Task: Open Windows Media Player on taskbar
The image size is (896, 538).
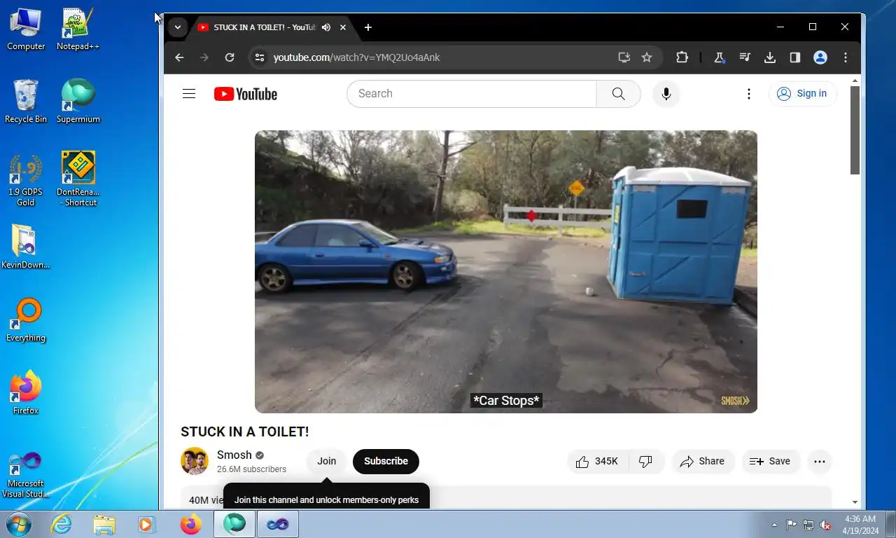Action: click(147, 524)
